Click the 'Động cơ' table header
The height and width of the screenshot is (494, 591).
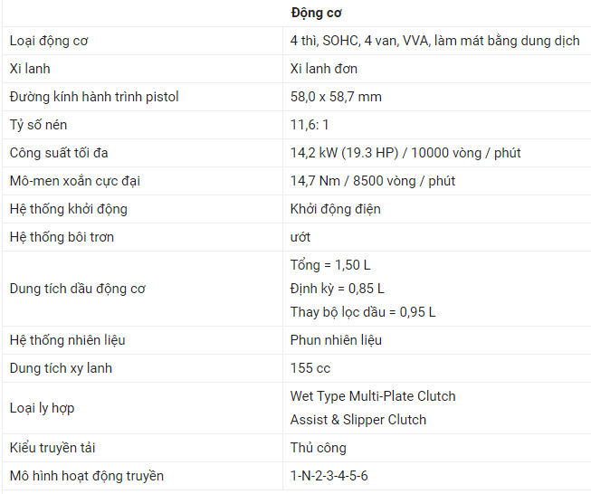[x=316, y=14]
